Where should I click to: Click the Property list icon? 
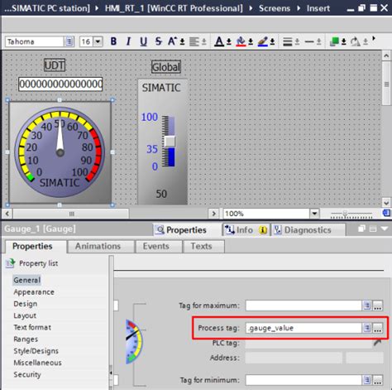11,263
